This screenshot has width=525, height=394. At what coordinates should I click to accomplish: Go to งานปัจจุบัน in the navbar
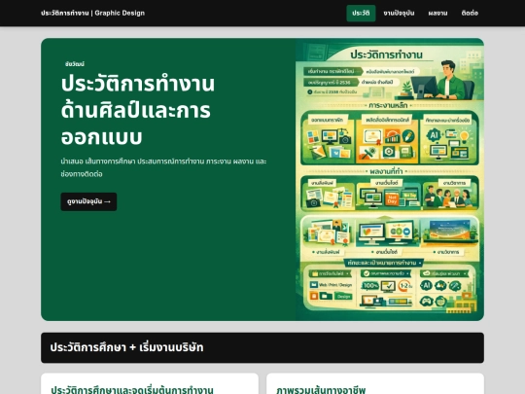(x=399, y=13)
